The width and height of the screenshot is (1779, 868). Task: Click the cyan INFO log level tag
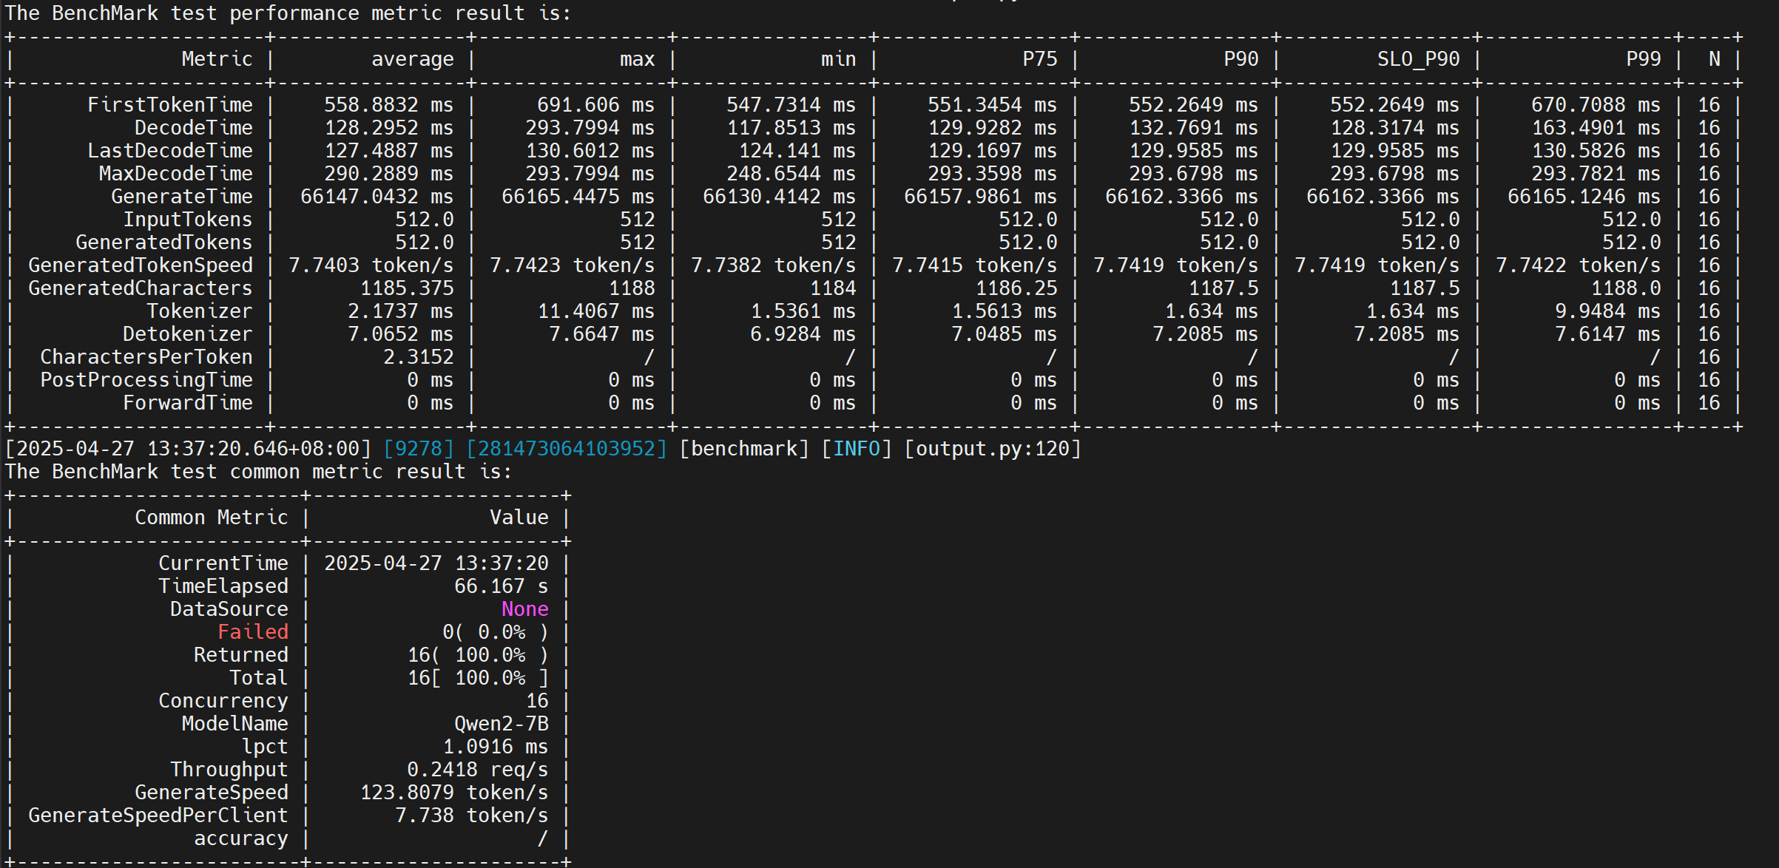(x=856, y=449)
